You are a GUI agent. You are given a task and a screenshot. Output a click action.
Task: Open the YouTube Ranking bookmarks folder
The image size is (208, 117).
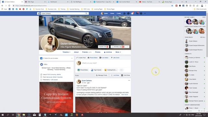point(73,9)
